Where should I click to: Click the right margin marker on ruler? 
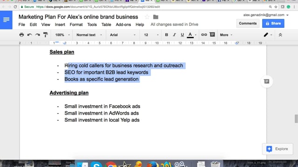237,43
